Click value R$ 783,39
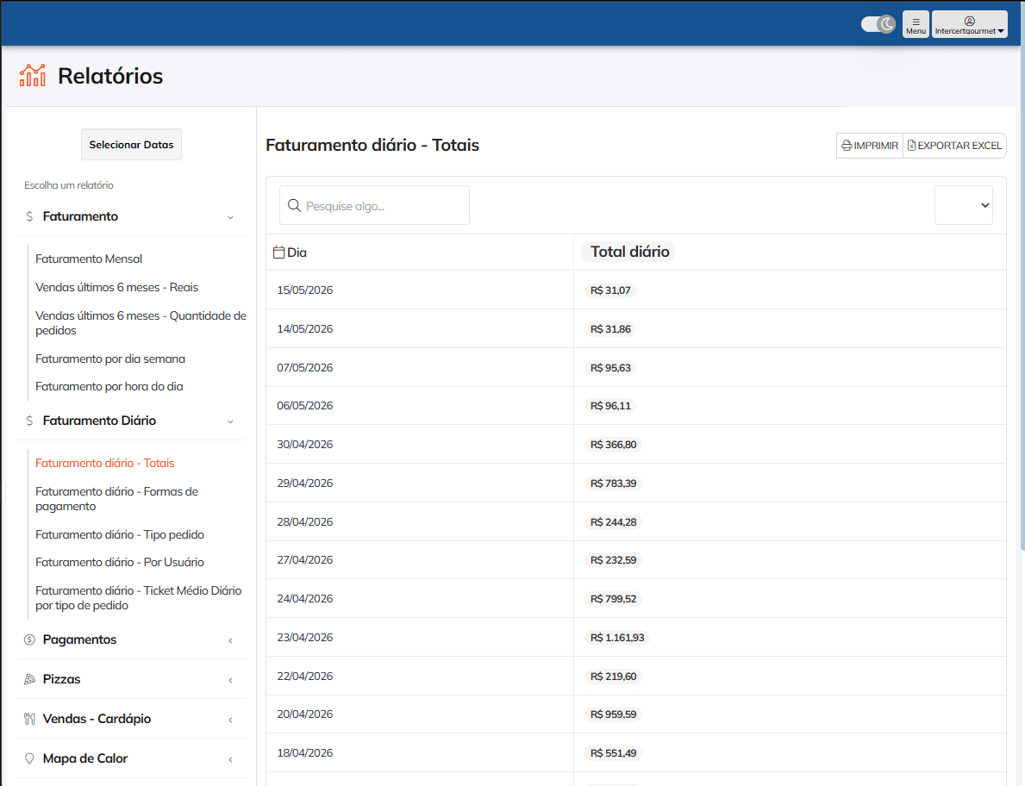1025x786 pixels. tap(613, 483)
